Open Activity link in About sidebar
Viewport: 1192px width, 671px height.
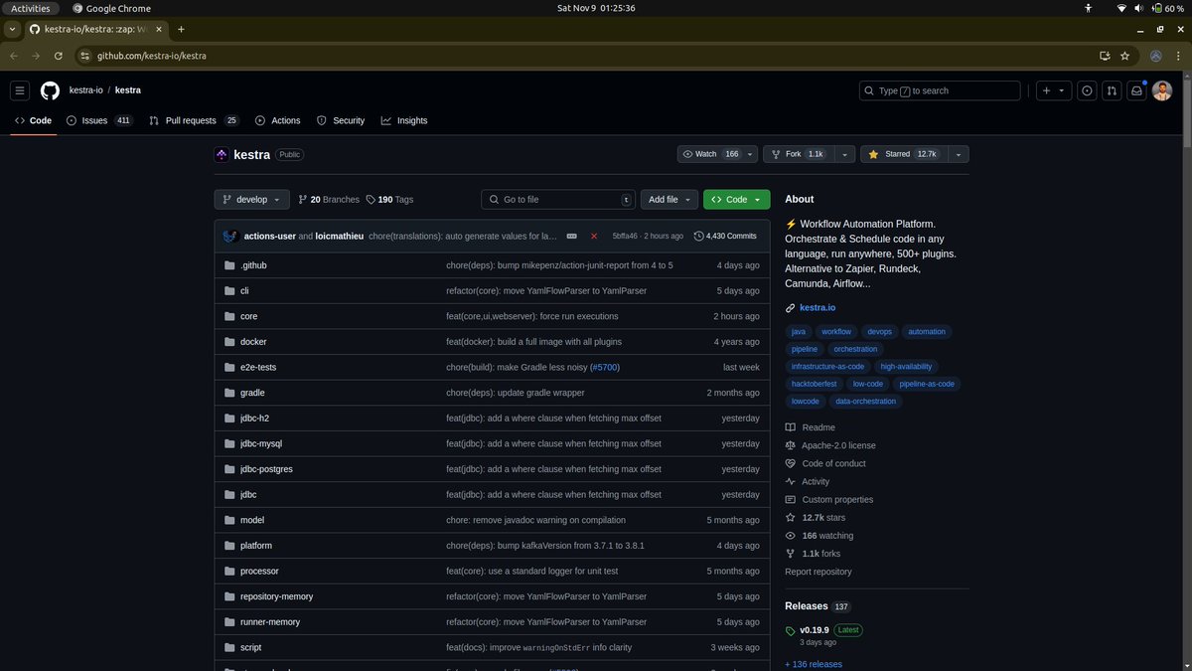(816, 481)
